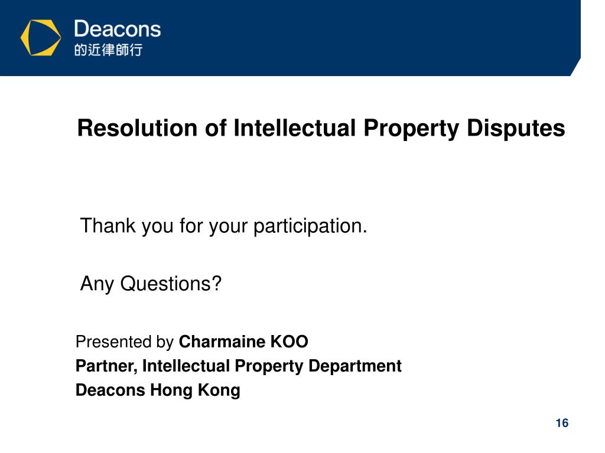Click the slide number 16
This screenshot has width=605, height=453.
562,423
